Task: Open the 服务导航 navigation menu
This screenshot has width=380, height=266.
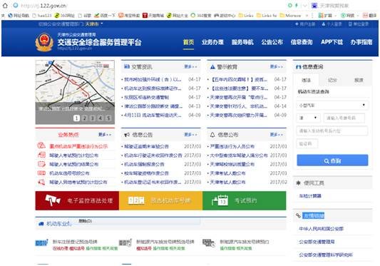Action: tap(242, 42)
